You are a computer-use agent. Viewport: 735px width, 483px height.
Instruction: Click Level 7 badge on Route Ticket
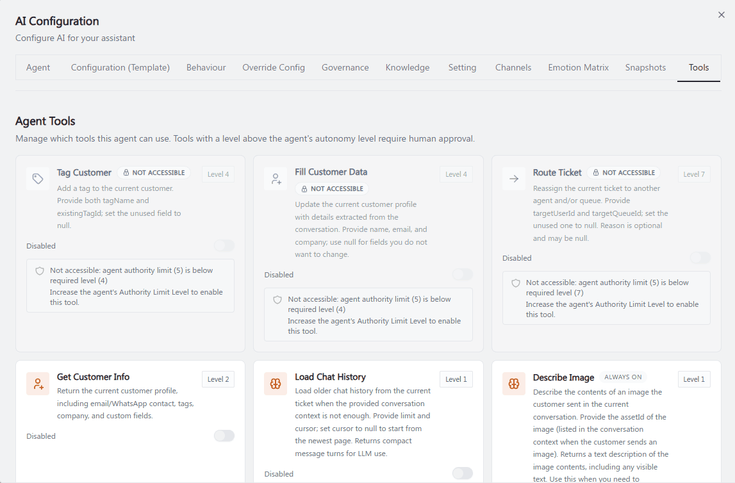[x=694, y=174]
